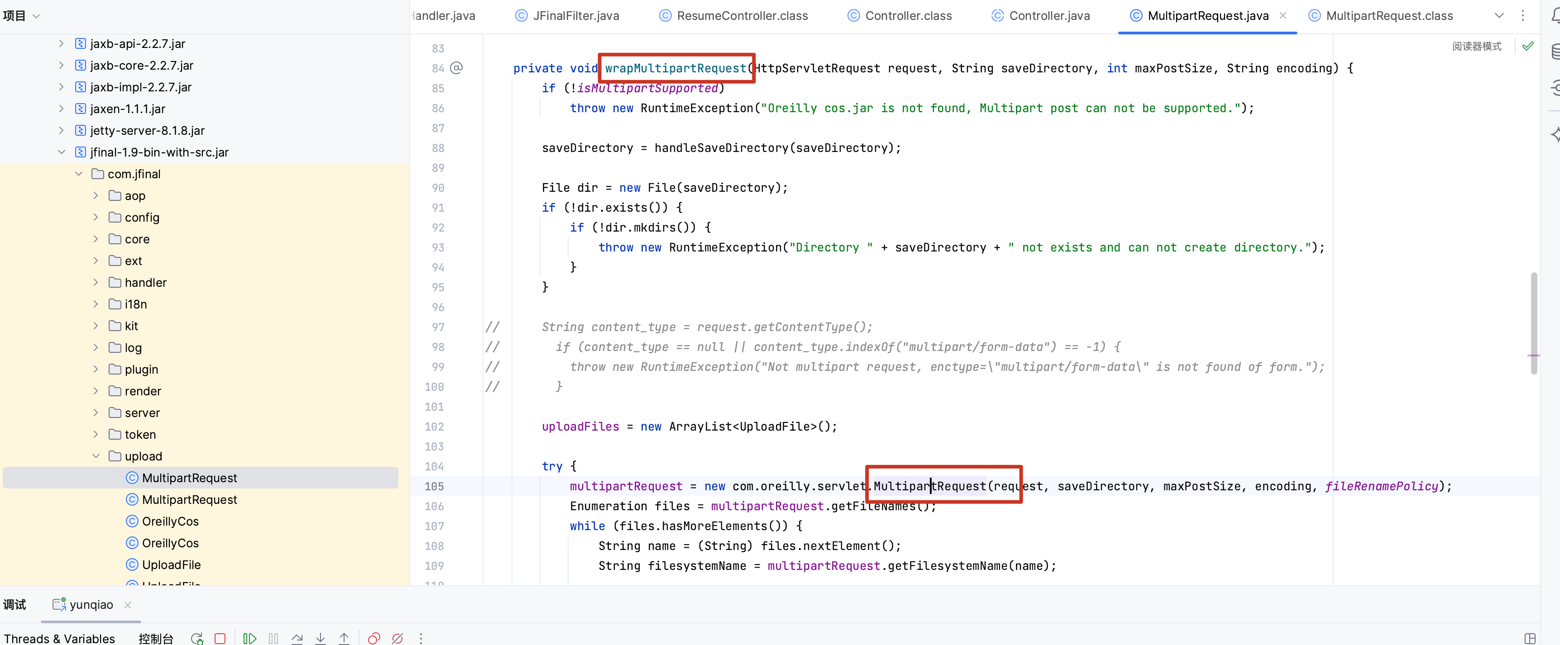1560x645 pixels.
Task: Click the green checkmark inspection indicator
Action: (1528, 46)
